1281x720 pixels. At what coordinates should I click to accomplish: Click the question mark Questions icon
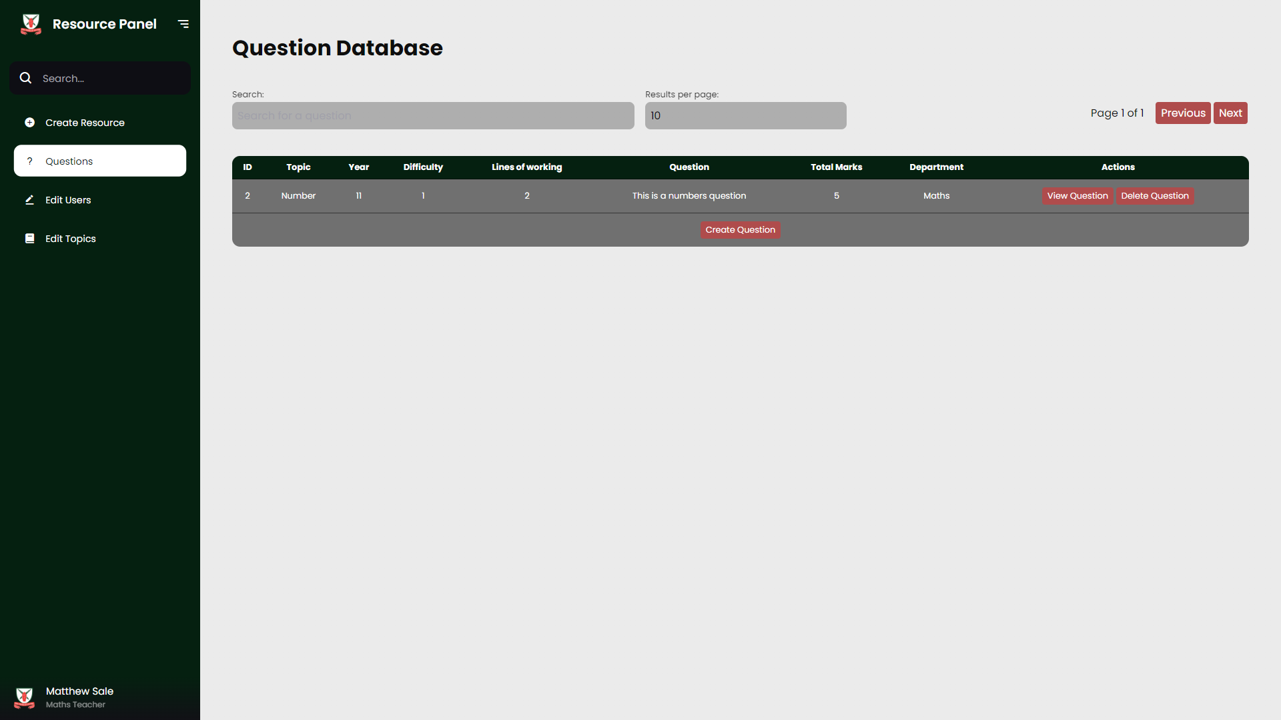point(29,161)
